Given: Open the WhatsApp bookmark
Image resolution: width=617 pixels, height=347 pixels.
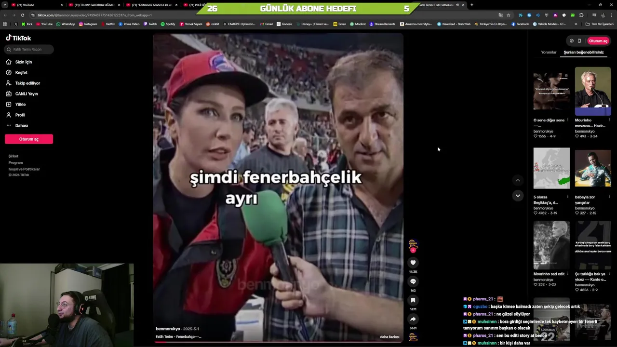Looking at the screenshot, I should [66, 24].
